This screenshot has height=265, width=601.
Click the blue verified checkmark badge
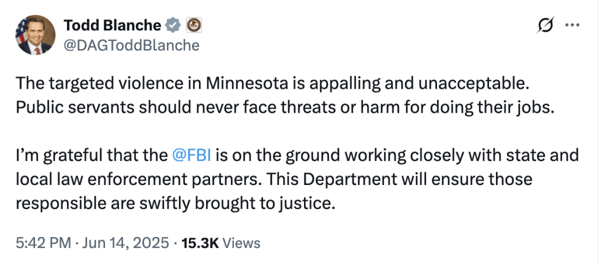[x=172, y=25]
